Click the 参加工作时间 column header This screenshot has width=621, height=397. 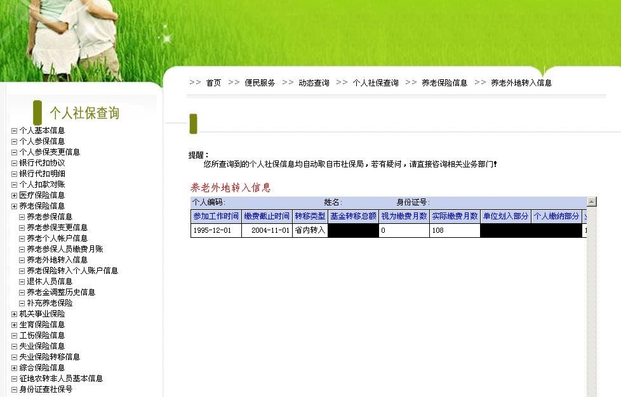click(x=215, y=216)
